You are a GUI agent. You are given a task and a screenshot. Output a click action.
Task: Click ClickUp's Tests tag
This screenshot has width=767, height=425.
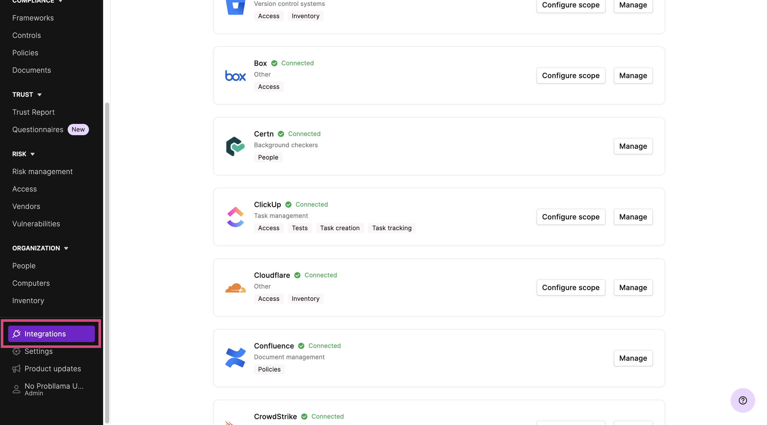[x=299, y=228]
